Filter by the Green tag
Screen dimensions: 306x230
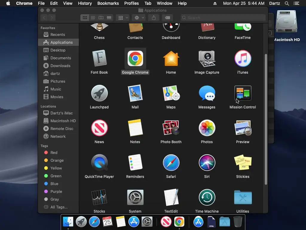pos(58,176)
